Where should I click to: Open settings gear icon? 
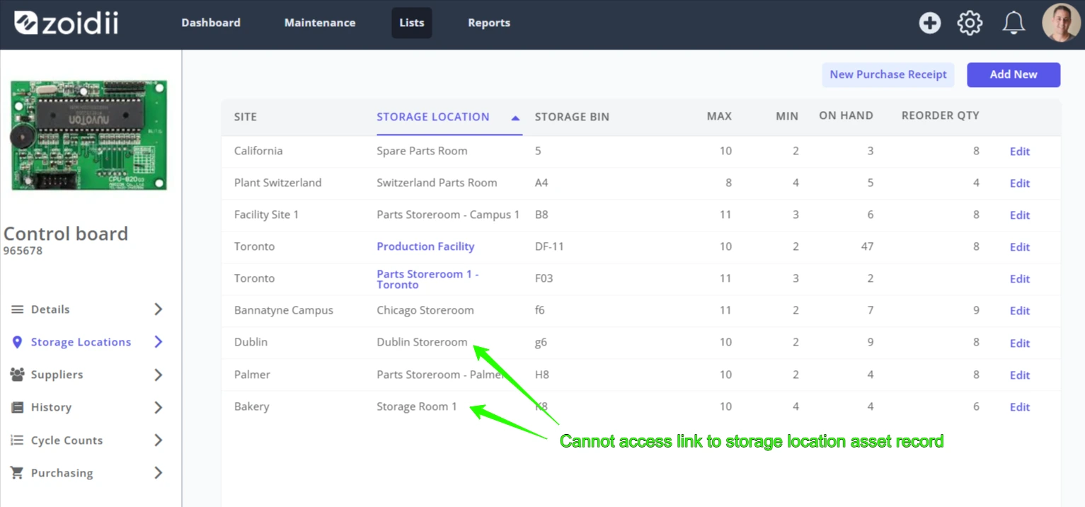[x=970, y=23]
